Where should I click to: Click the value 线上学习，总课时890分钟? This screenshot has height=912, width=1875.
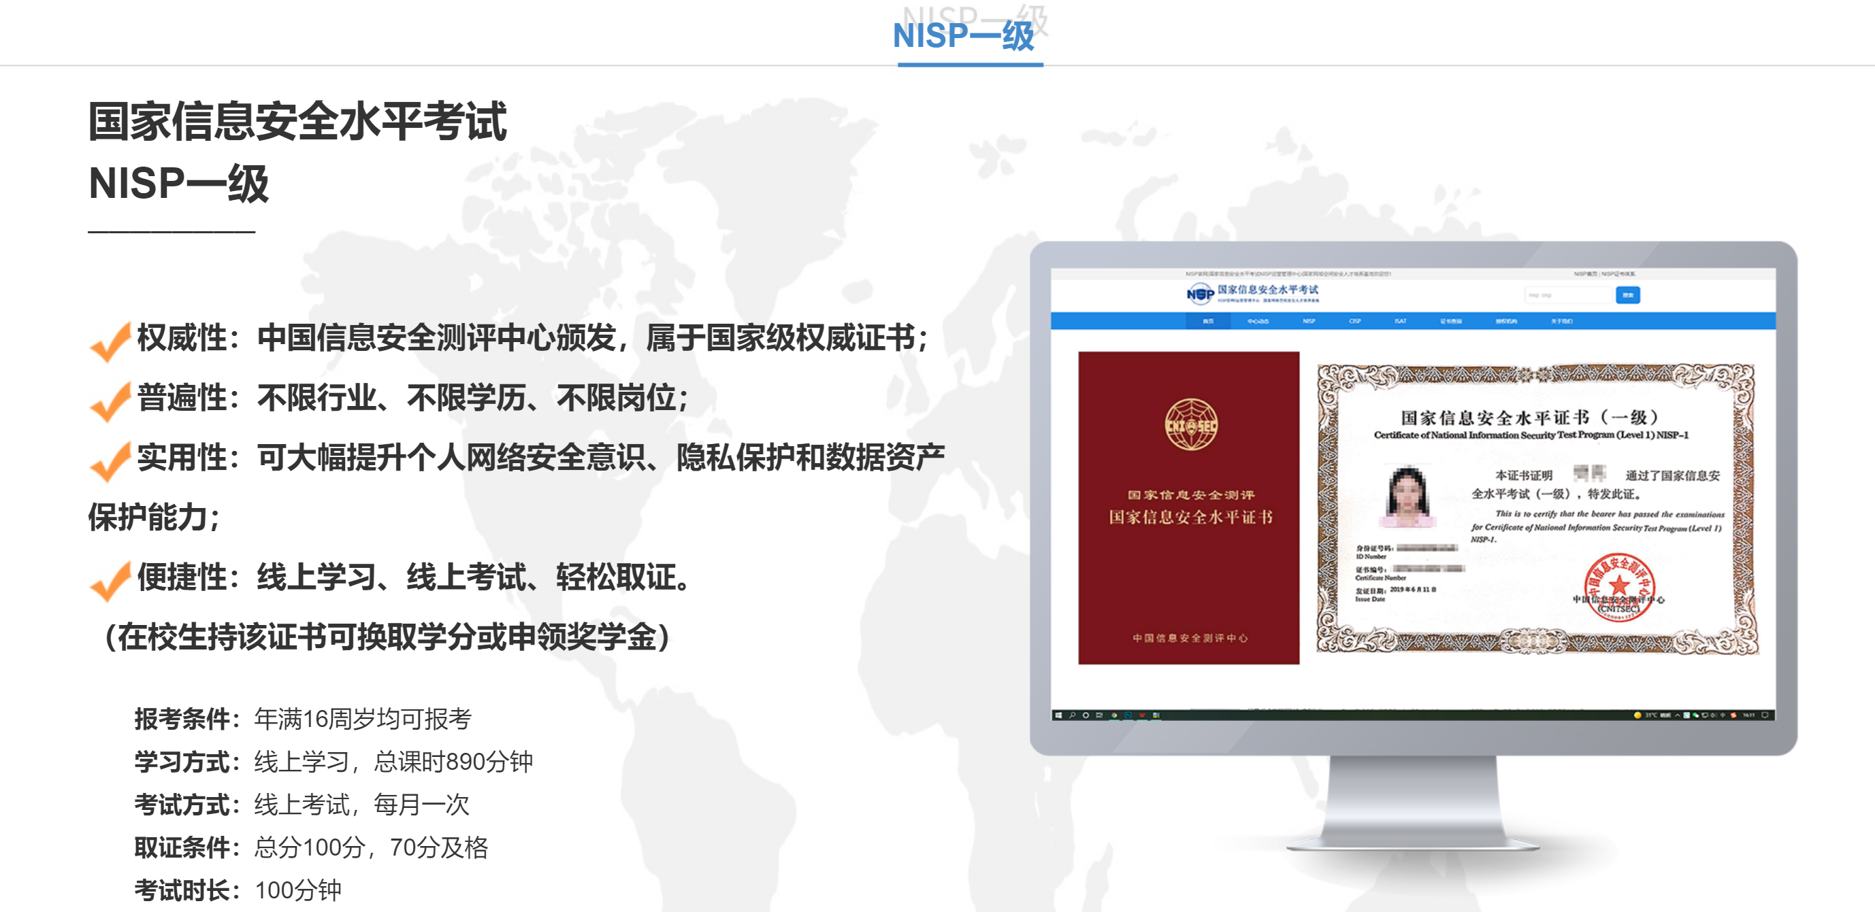pyautogui.click(x=394, y=762)
